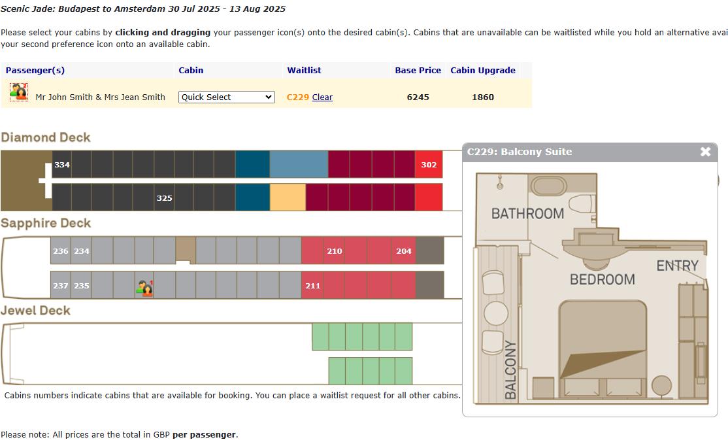728x448 pixels.
Task: Click the Base Price value 6245
Action: tap(418, 97)
